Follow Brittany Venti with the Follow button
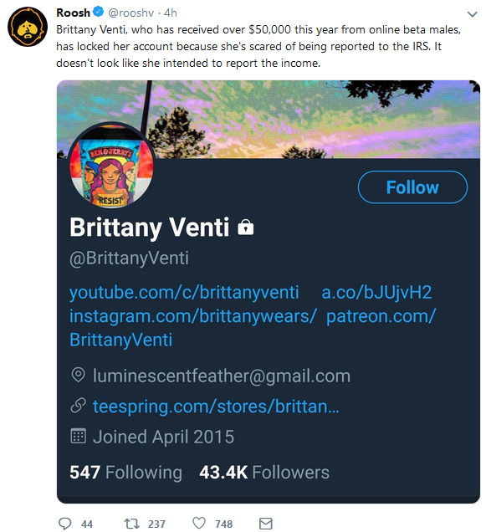486x532 pixels. 412,187
